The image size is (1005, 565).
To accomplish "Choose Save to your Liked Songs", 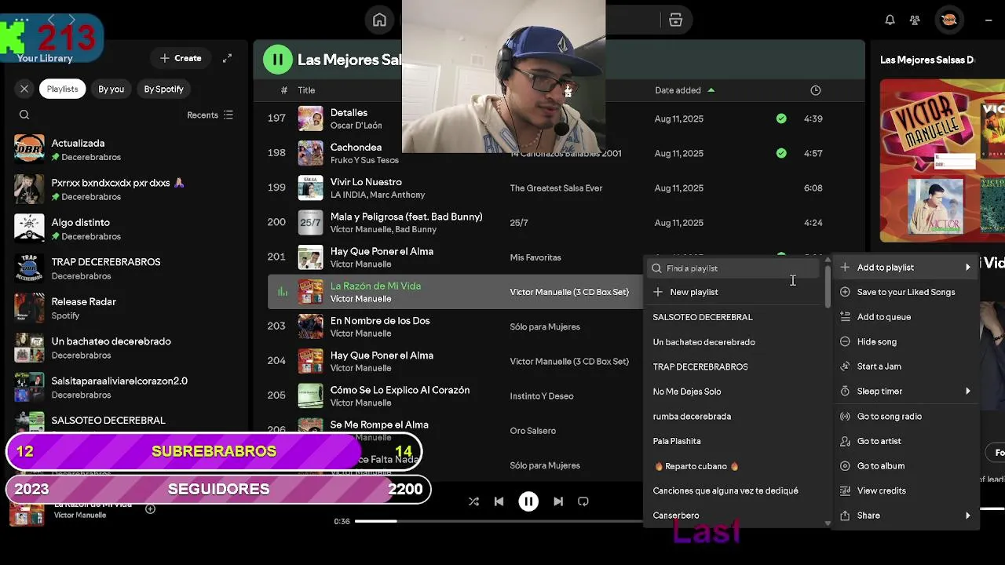I will pyautogui.click(x=906, y=292).
